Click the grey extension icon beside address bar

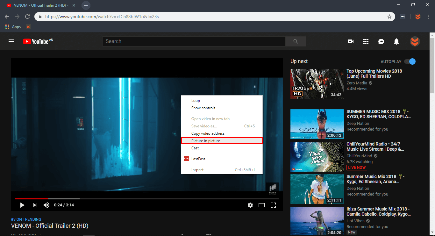click(403, 17)
